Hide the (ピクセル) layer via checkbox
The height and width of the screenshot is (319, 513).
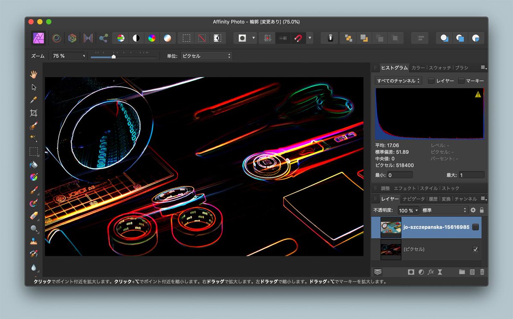pyautogui.click(x=475, y=249)
